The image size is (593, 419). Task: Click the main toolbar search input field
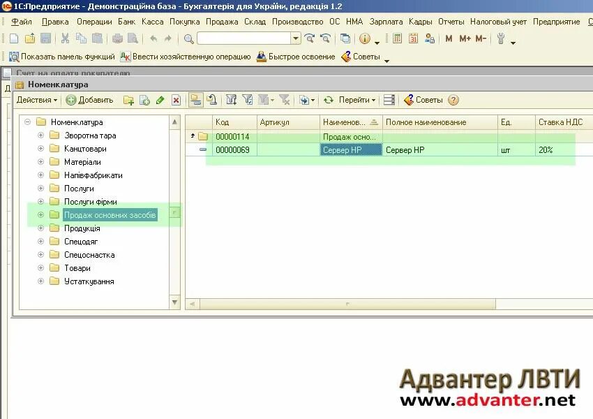pyautogui.click(x=244, y=38)
